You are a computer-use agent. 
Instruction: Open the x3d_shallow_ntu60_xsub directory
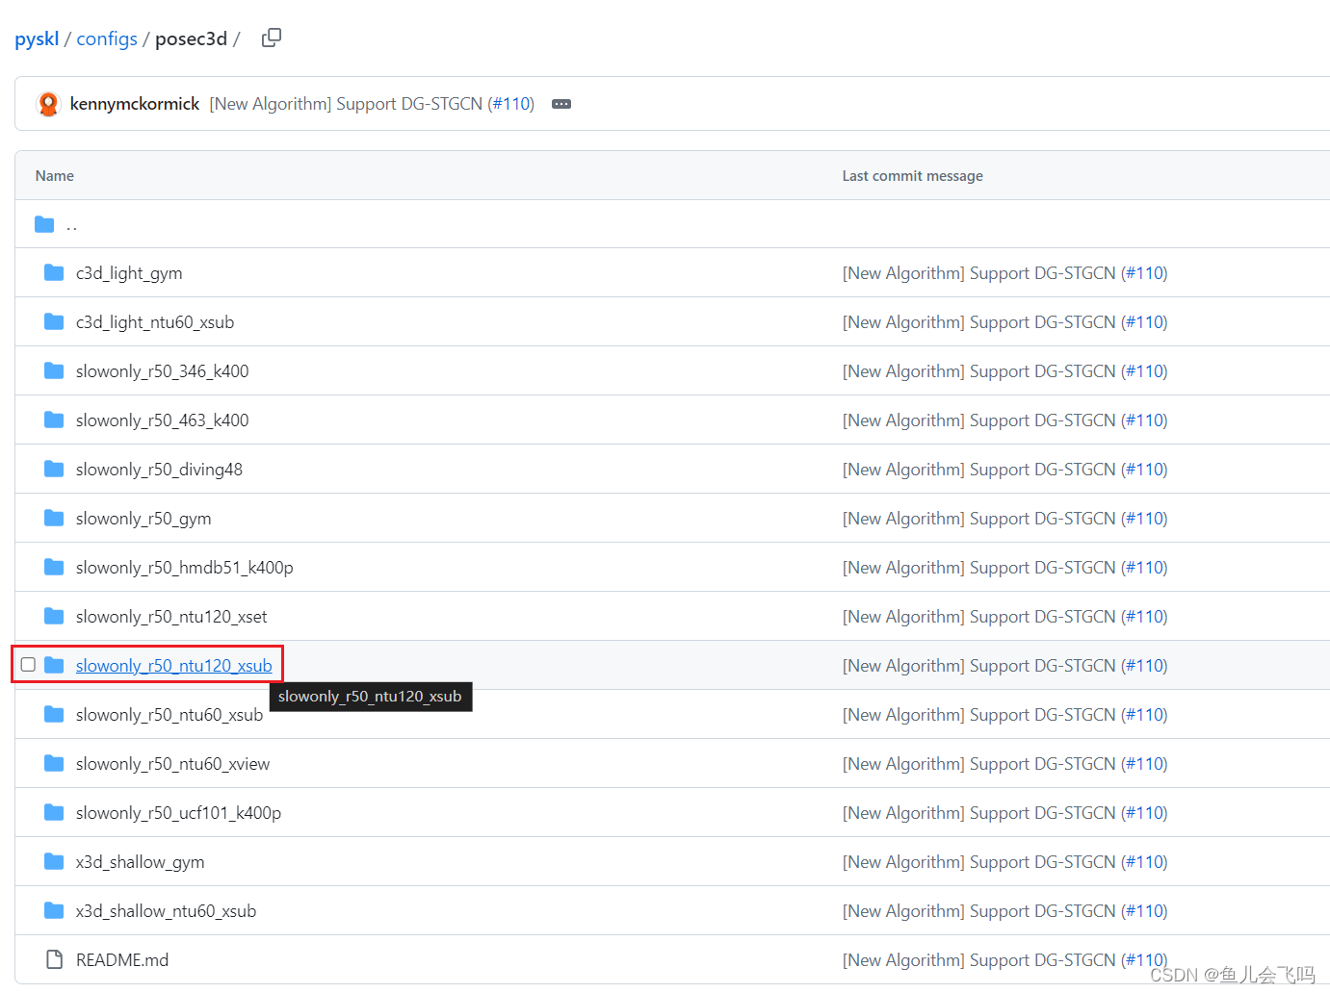point(167,911)
